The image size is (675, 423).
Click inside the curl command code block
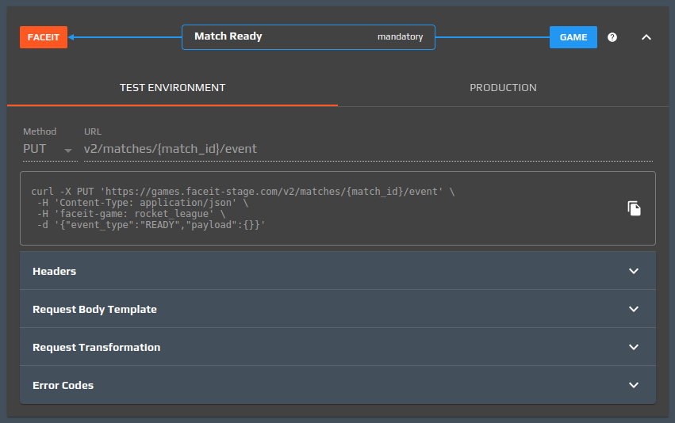(317, 208)
